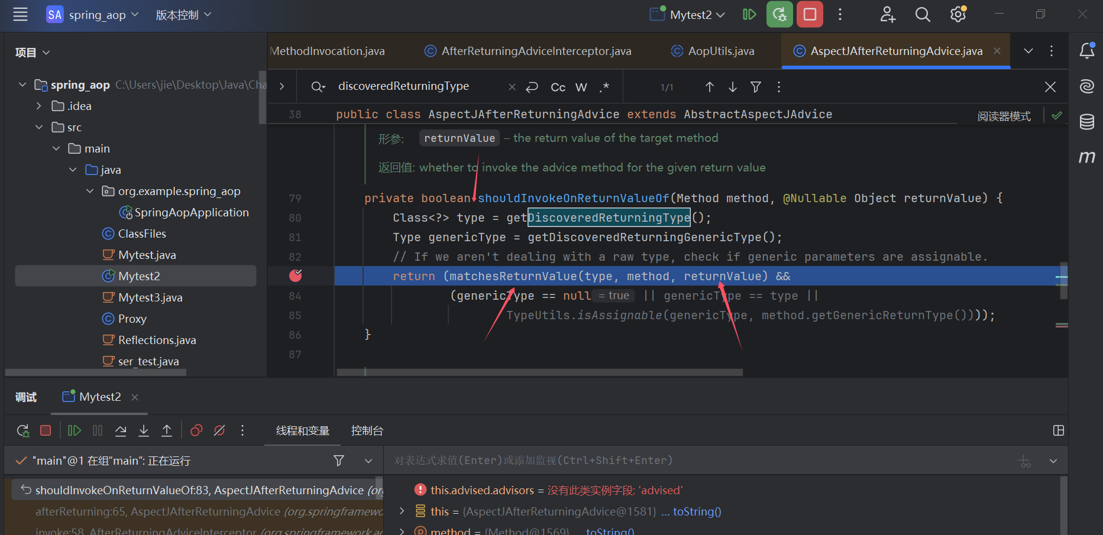
Task: Open IDE settings gear
Action: tap(958, 14)
